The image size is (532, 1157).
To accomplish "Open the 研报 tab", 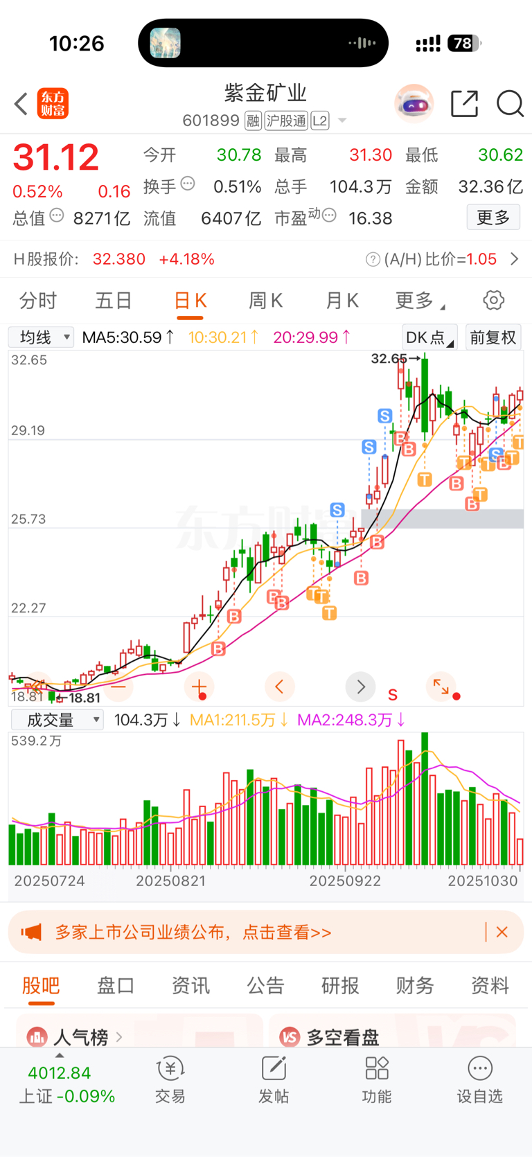I will coord(340,985).
